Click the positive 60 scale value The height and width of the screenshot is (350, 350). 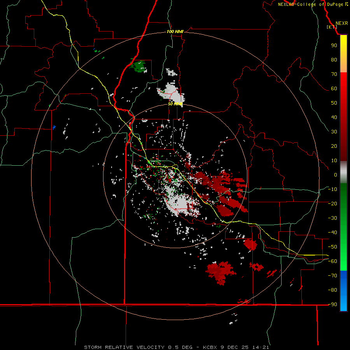tap(334, 88)
